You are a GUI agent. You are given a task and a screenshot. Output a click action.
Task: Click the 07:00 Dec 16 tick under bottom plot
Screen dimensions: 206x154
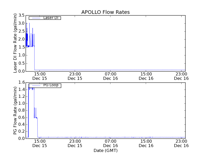coord(110,143)
